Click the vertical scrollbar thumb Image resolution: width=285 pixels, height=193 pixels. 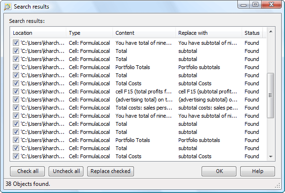(x=271, y=95)
